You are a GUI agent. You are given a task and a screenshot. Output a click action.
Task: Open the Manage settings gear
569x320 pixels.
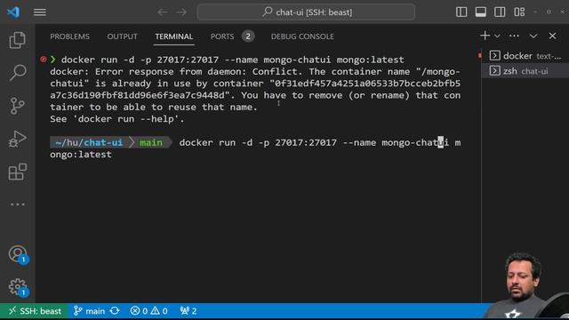(x=18, y=287)
